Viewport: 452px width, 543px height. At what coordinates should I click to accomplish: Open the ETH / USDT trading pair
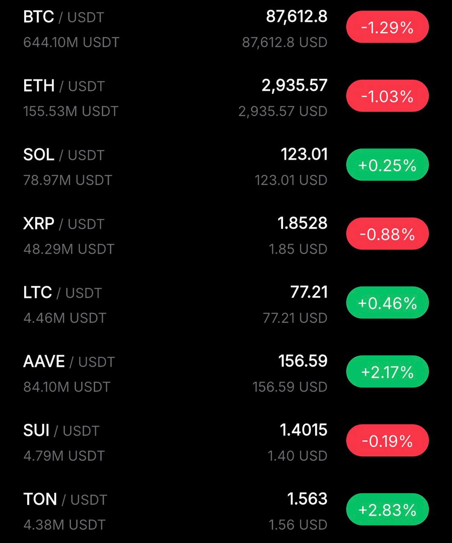click(64, 86)
